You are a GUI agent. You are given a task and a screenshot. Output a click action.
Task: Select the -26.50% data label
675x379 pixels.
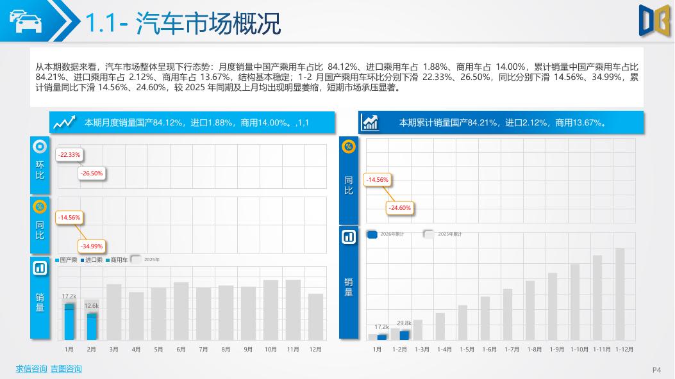pos(92,173)
